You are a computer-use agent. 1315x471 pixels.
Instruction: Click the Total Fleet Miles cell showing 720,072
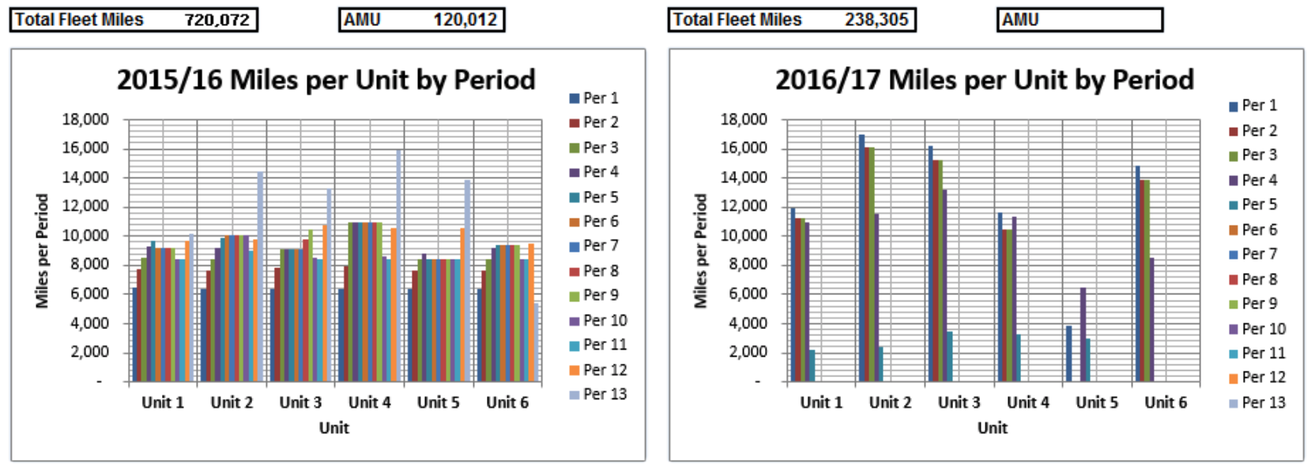(134, 20)
